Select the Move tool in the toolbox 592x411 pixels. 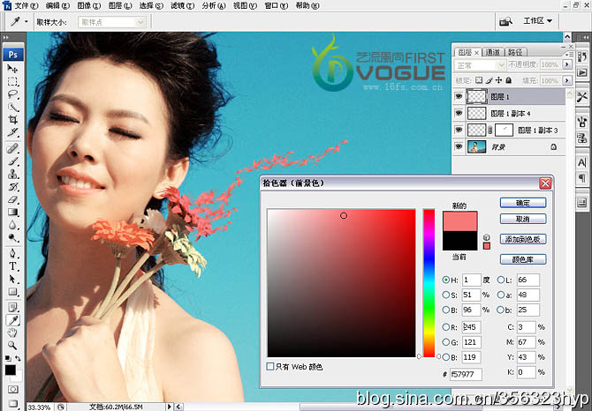(x=13, y=69)
